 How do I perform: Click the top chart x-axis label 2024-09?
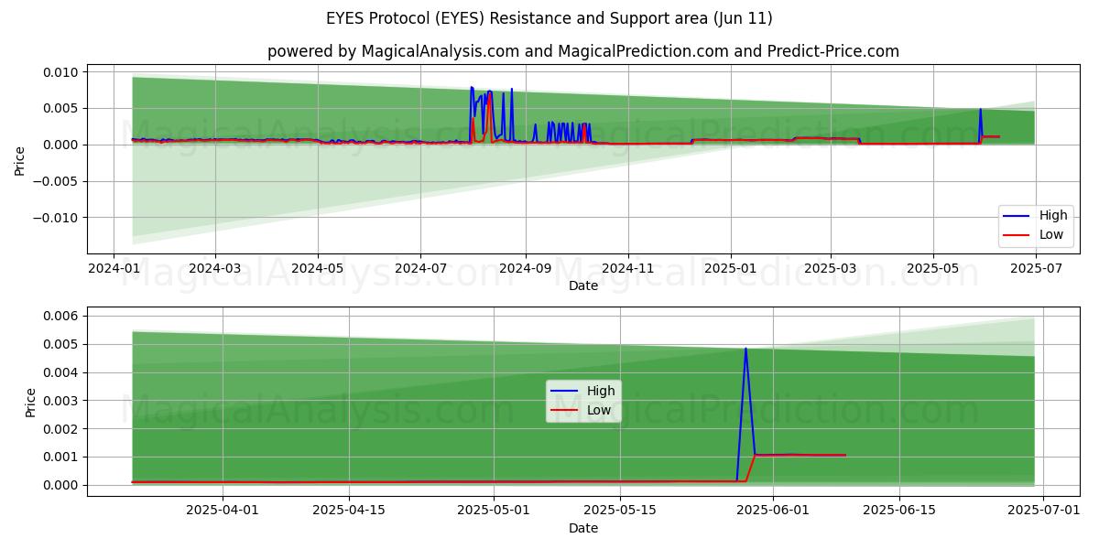pos(526,269)
